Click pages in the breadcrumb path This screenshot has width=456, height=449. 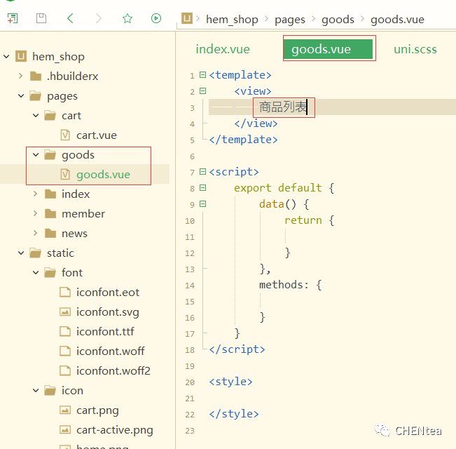pyautogui.click(x=290, y=19)
